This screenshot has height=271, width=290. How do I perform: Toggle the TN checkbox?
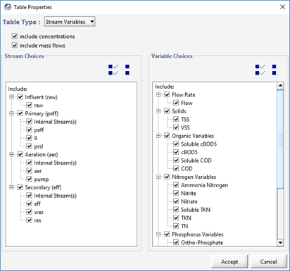point(176,226)
